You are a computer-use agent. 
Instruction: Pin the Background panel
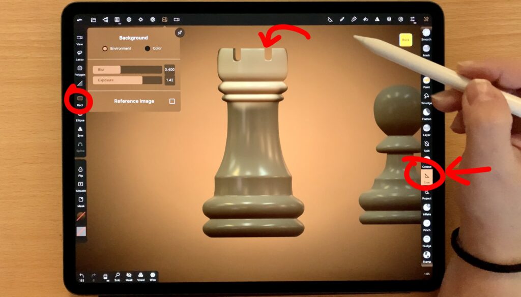click(x=179, y=33)
